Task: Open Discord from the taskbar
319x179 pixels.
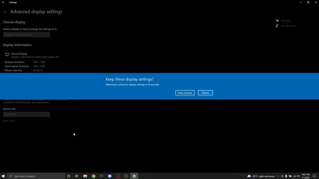Action: [110, 176]
